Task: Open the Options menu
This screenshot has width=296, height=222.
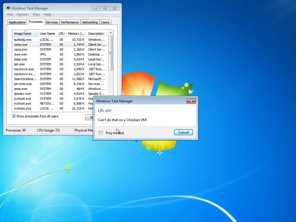Action: [23, 14]
